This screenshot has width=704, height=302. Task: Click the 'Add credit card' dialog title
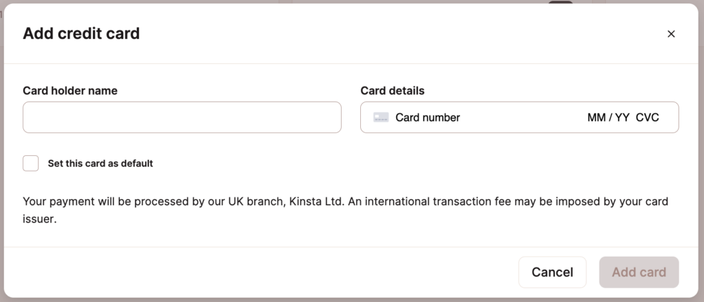pos(81,34)
